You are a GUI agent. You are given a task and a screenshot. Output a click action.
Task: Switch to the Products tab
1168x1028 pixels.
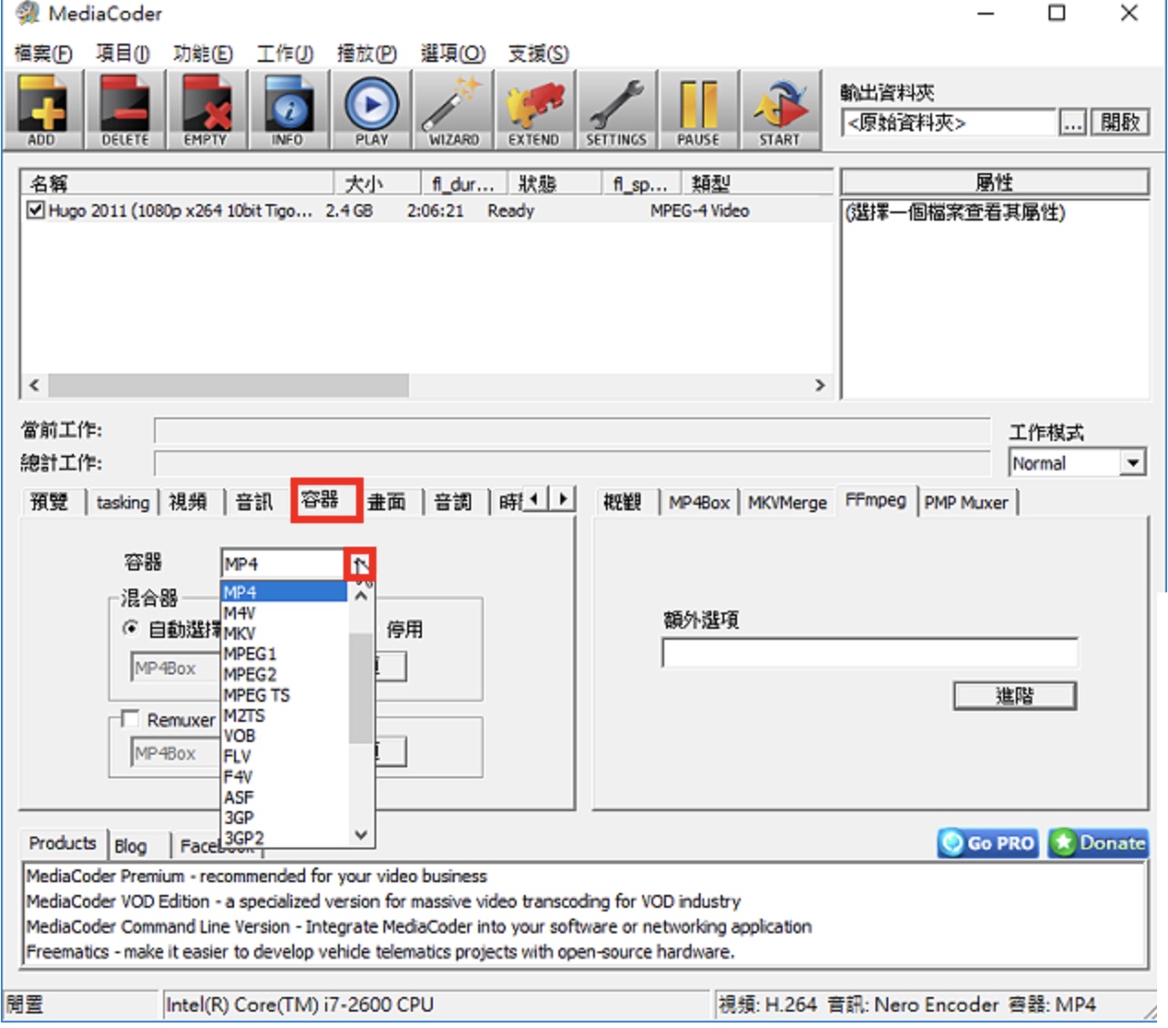(x=62, y=843)
